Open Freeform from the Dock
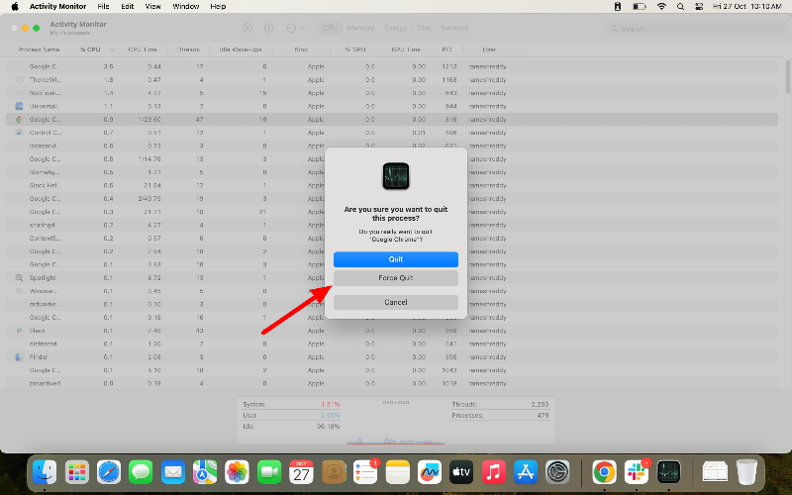The image size is (792, 495). pos(430,473)
